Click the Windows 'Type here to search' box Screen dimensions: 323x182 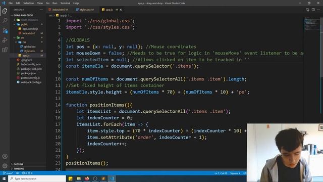coord(37,178)
